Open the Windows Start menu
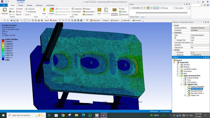 (3, 115)
